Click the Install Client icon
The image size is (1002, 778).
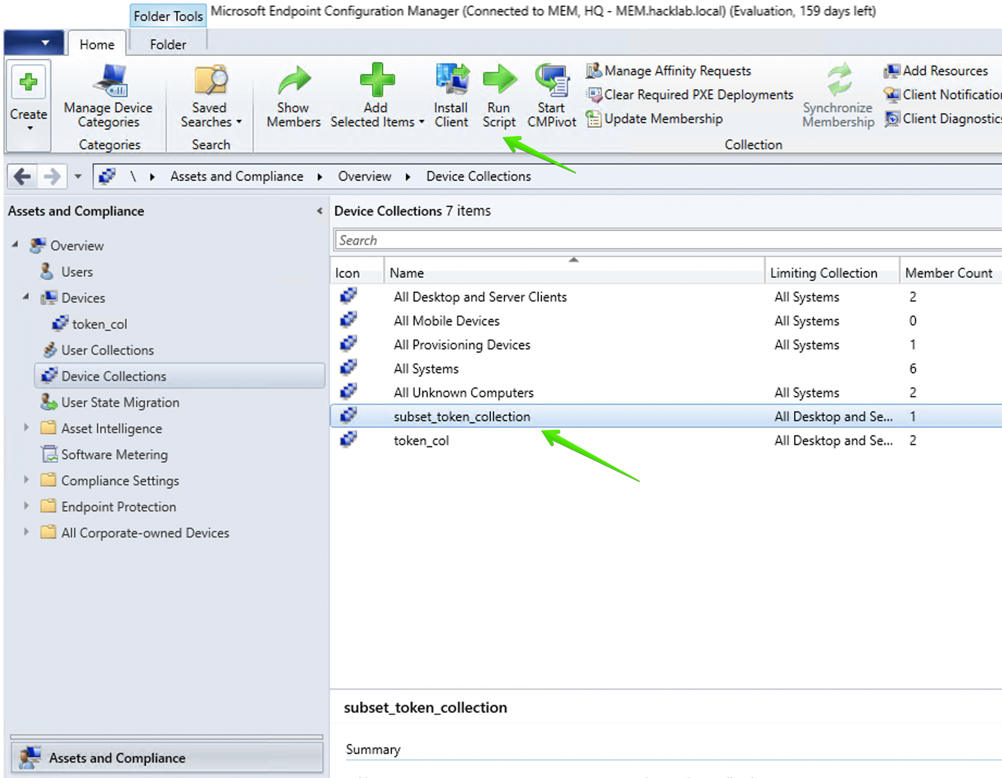tap(451, 79)
